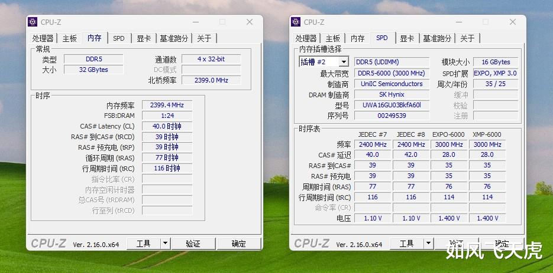The image size is (553, 273).
Task: Select SPD tab in right CPU-Z window
Action: (382, 38)
